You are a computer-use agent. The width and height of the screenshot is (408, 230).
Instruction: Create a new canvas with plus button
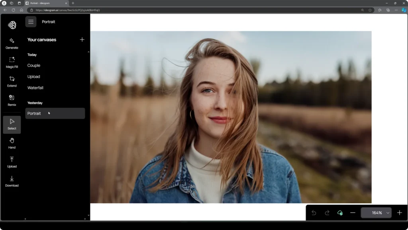pyautogui.click(x=82, y=40)
